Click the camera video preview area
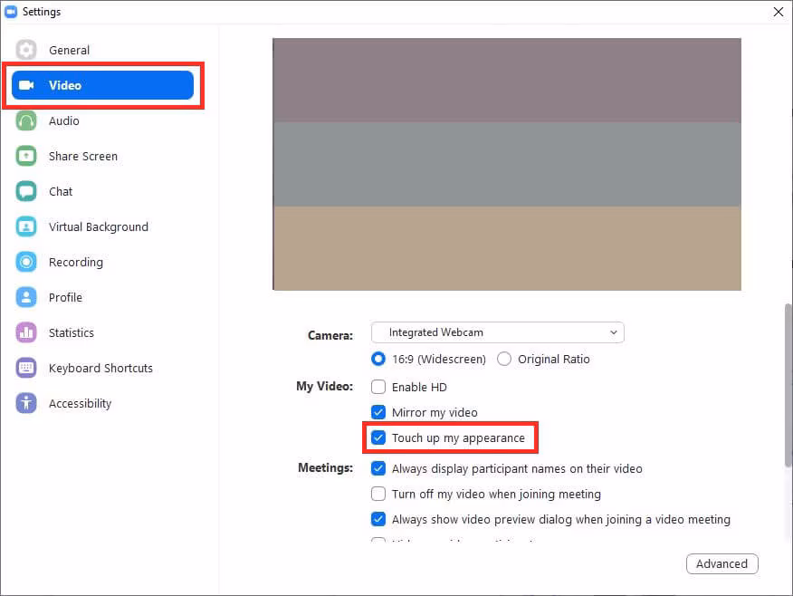 pos(507,164)
